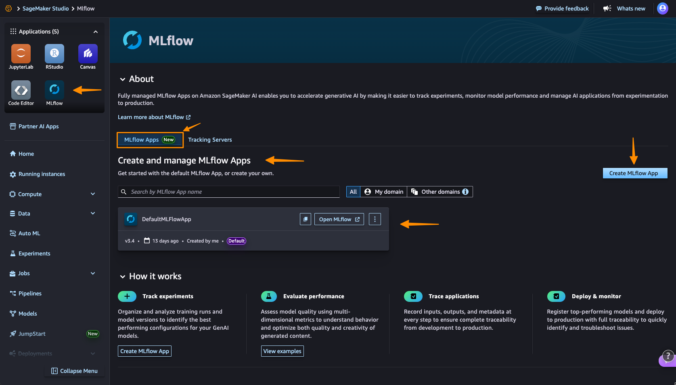676x385 pixels.
Task: Switch filter to My domain
Action: (383, 191)
